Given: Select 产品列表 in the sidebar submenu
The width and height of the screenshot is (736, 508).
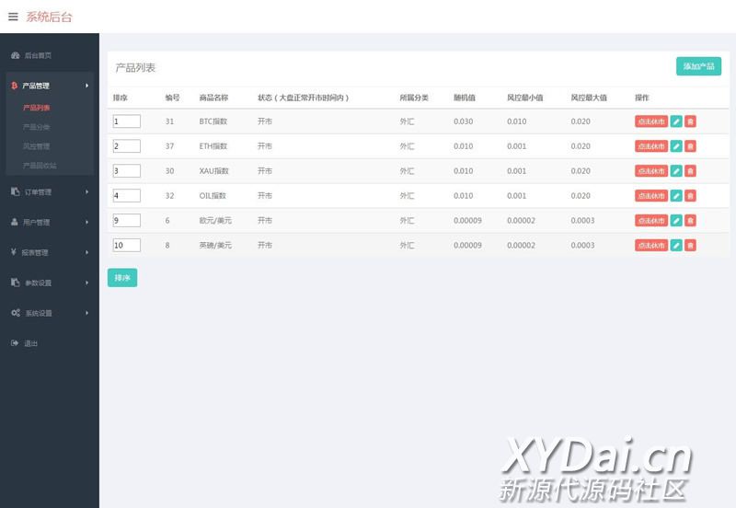Looking at the screenshot, I should [x=36, y=108].
